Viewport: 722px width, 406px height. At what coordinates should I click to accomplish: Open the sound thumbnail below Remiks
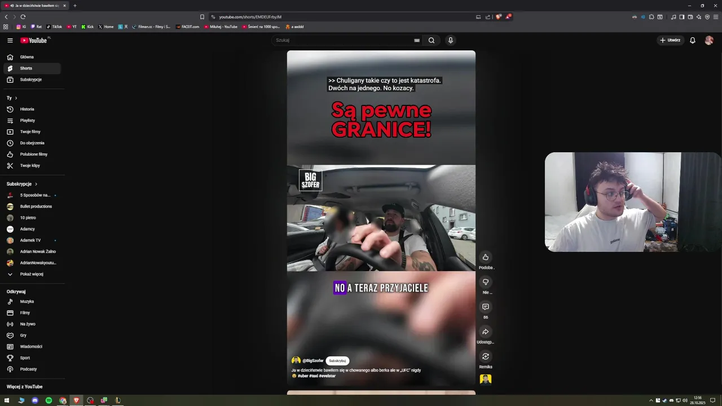[x=486, y=379]
